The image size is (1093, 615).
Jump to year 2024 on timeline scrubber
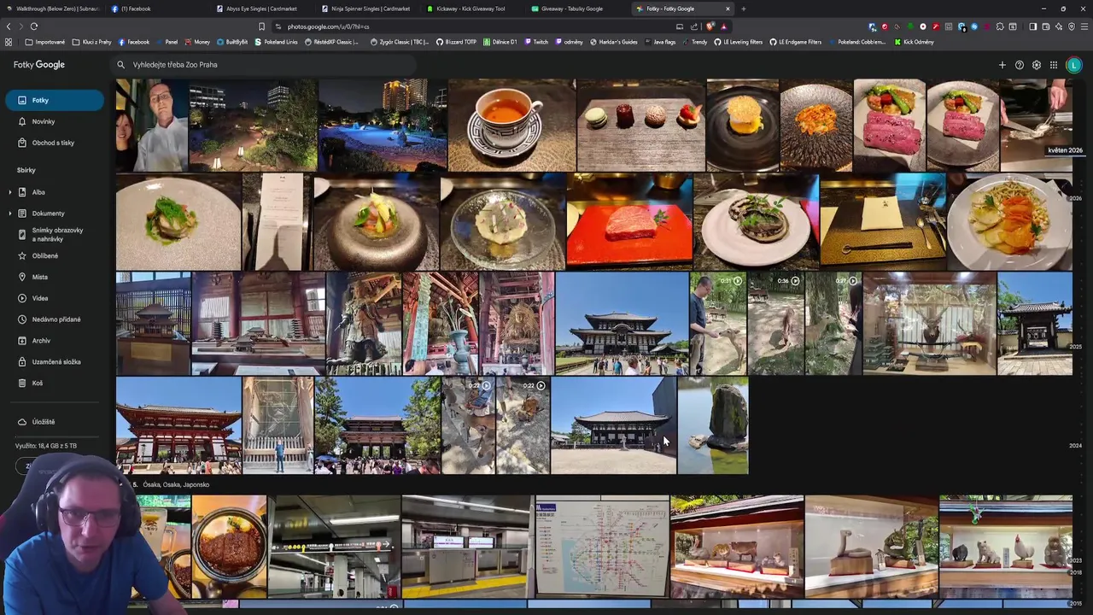click(1075, 445)
